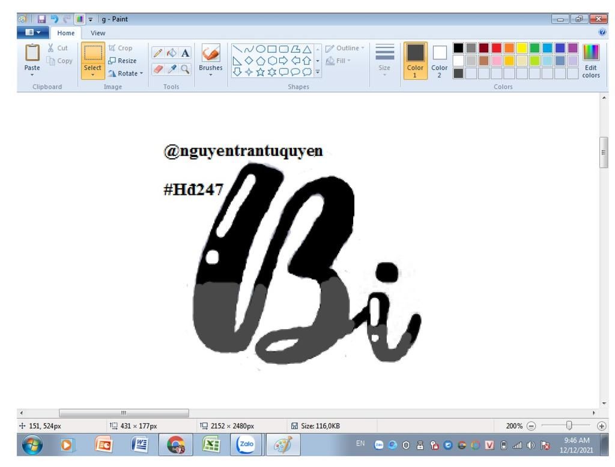Open the Size dropdown

point(384,61)
